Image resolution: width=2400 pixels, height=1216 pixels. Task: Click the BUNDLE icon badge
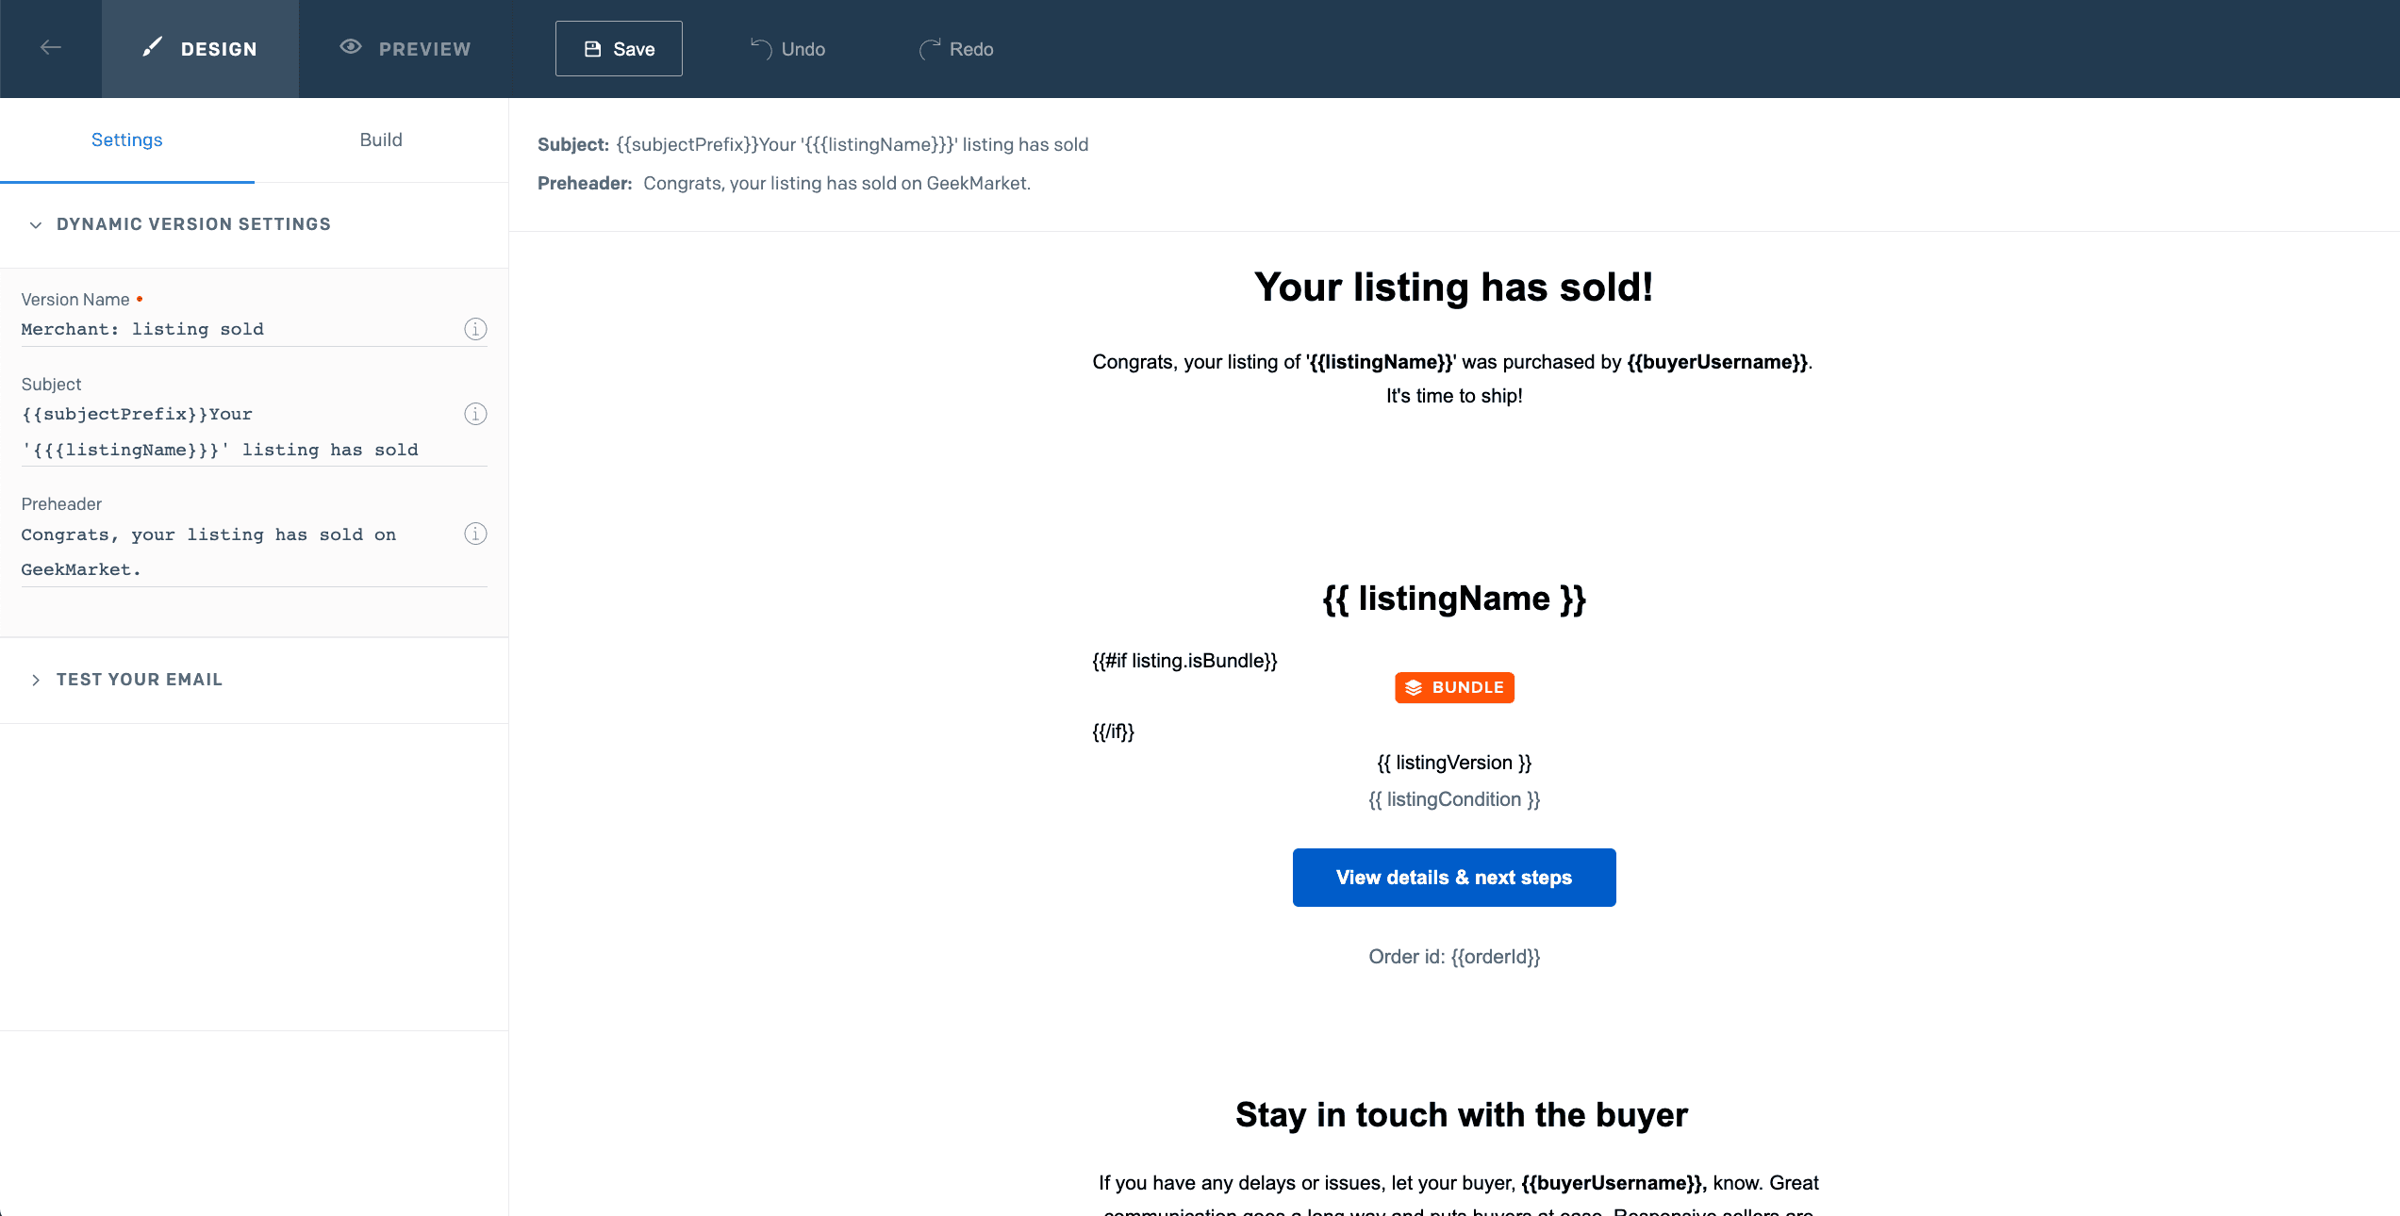(1453, 685)
